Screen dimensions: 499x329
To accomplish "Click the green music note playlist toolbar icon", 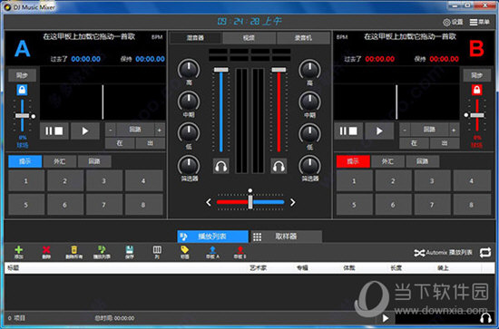I will pos(102,252).
